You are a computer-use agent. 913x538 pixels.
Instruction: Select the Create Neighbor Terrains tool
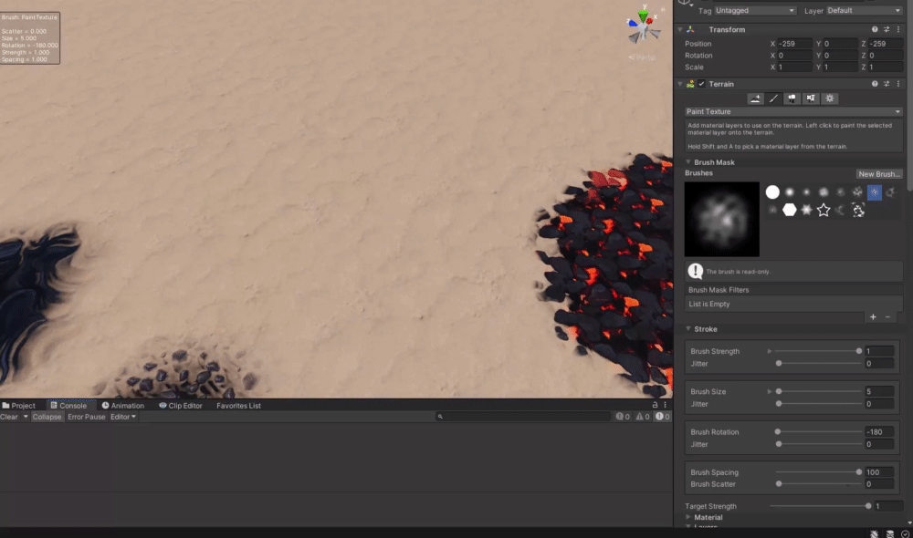(755, 98)
